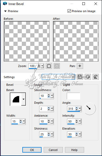
Task: Click the Elevation value field
Action: [71, 134]
